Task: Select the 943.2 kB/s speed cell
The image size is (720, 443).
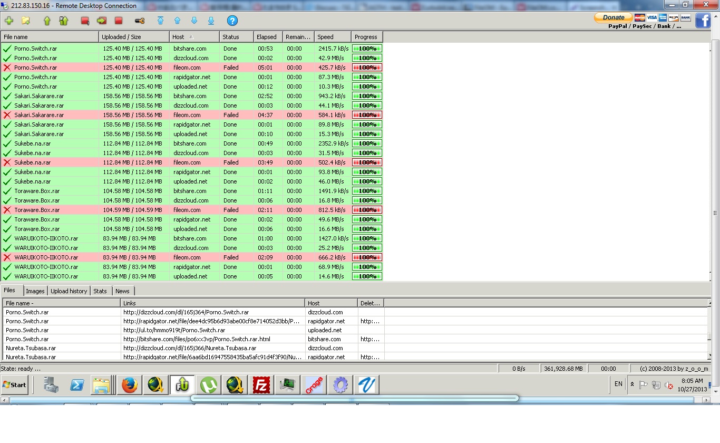Action: tap(333, 96)
